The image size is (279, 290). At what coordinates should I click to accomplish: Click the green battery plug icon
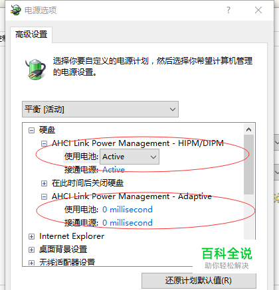point(35,69)
